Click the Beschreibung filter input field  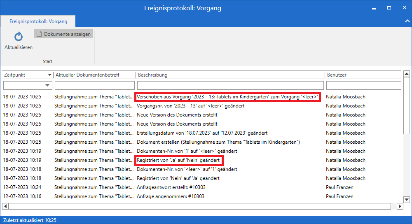(x=230, y=85)
